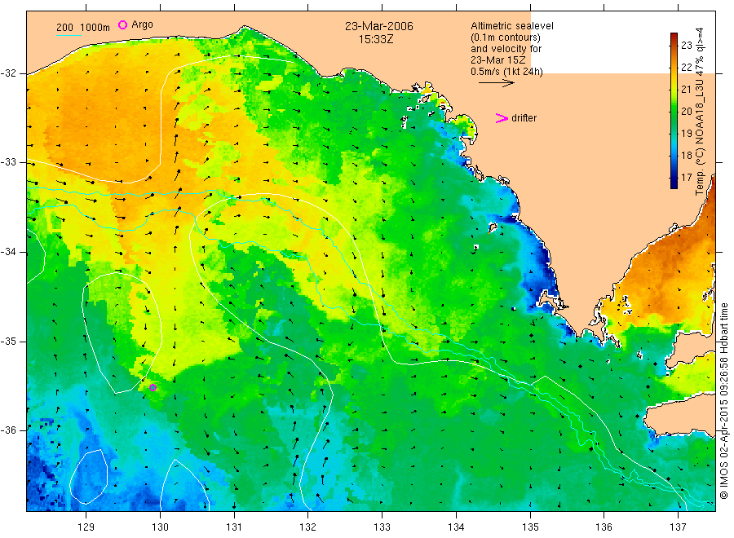Click color bar tick label '22'
Viewport: 734px width, 538px height.
click(x=686, y=67)
